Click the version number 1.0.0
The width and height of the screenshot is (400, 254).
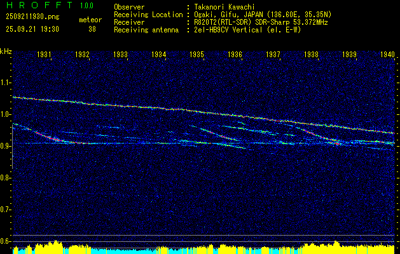click(x=86, y=6)
